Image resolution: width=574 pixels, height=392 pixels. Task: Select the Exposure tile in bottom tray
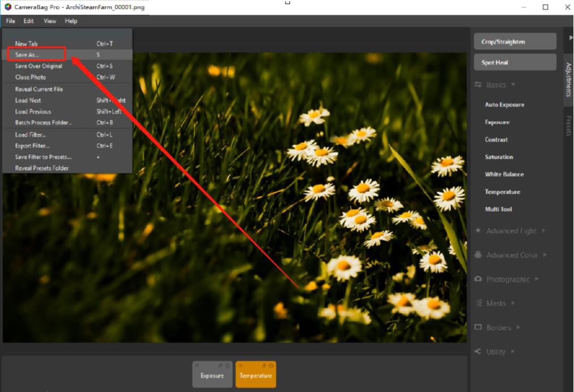212,374
